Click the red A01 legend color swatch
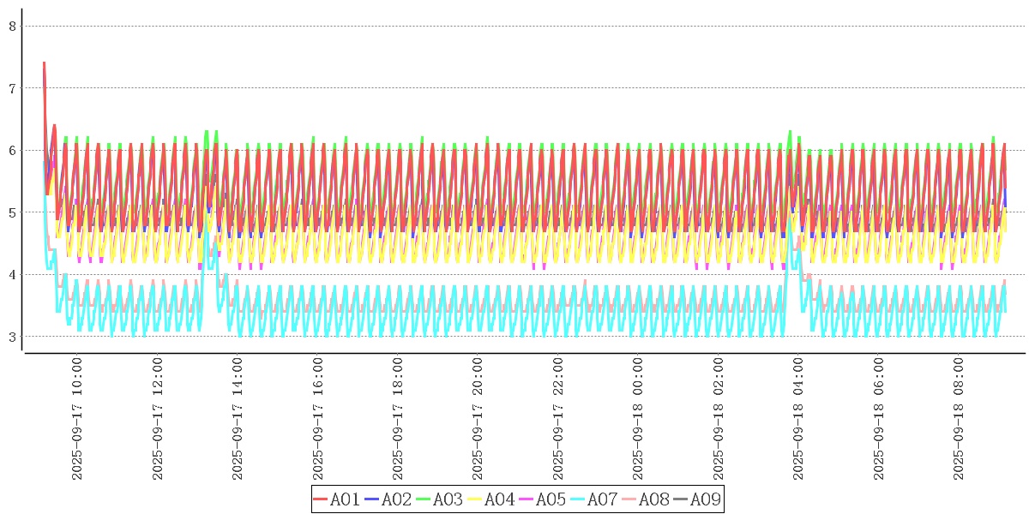This screenshot has width=1035, height=514. click(321, 499)
